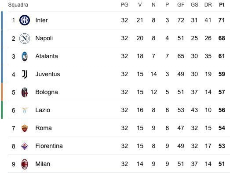This screenshot has height=173, width=230.
Task: Click Inter's 71 points value
Action: click(222, 20)
